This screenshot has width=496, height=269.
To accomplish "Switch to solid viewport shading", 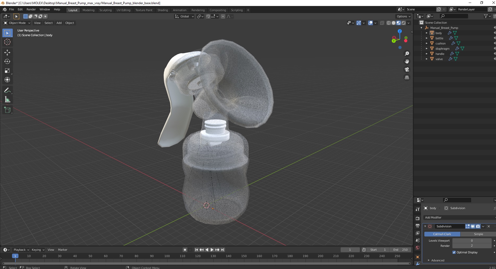I will (x=394, y=23).
